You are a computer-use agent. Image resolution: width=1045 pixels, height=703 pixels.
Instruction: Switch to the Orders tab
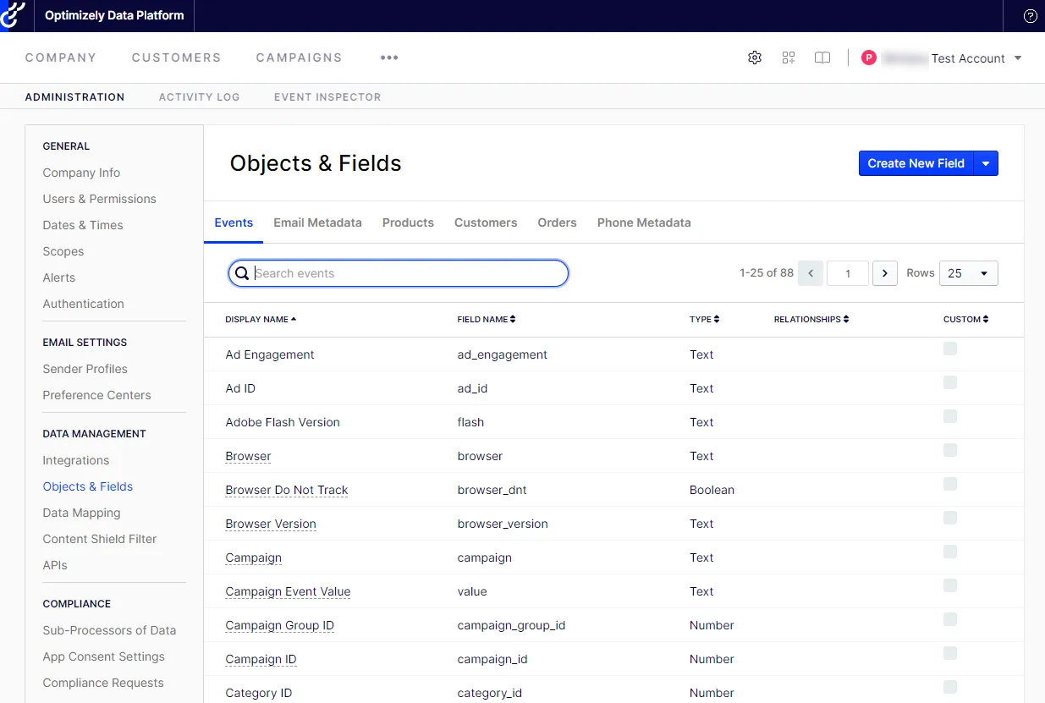coord(557,222)
